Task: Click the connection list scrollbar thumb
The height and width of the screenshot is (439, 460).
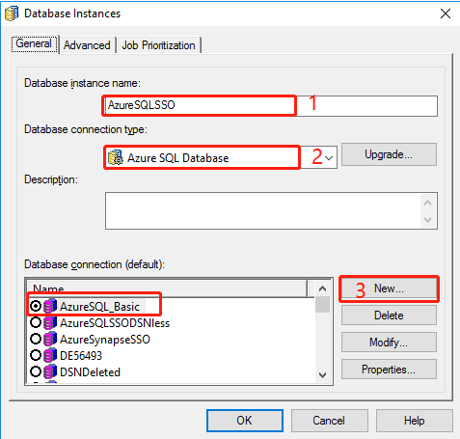Action: pyautogui.click(x=322, y=305)
